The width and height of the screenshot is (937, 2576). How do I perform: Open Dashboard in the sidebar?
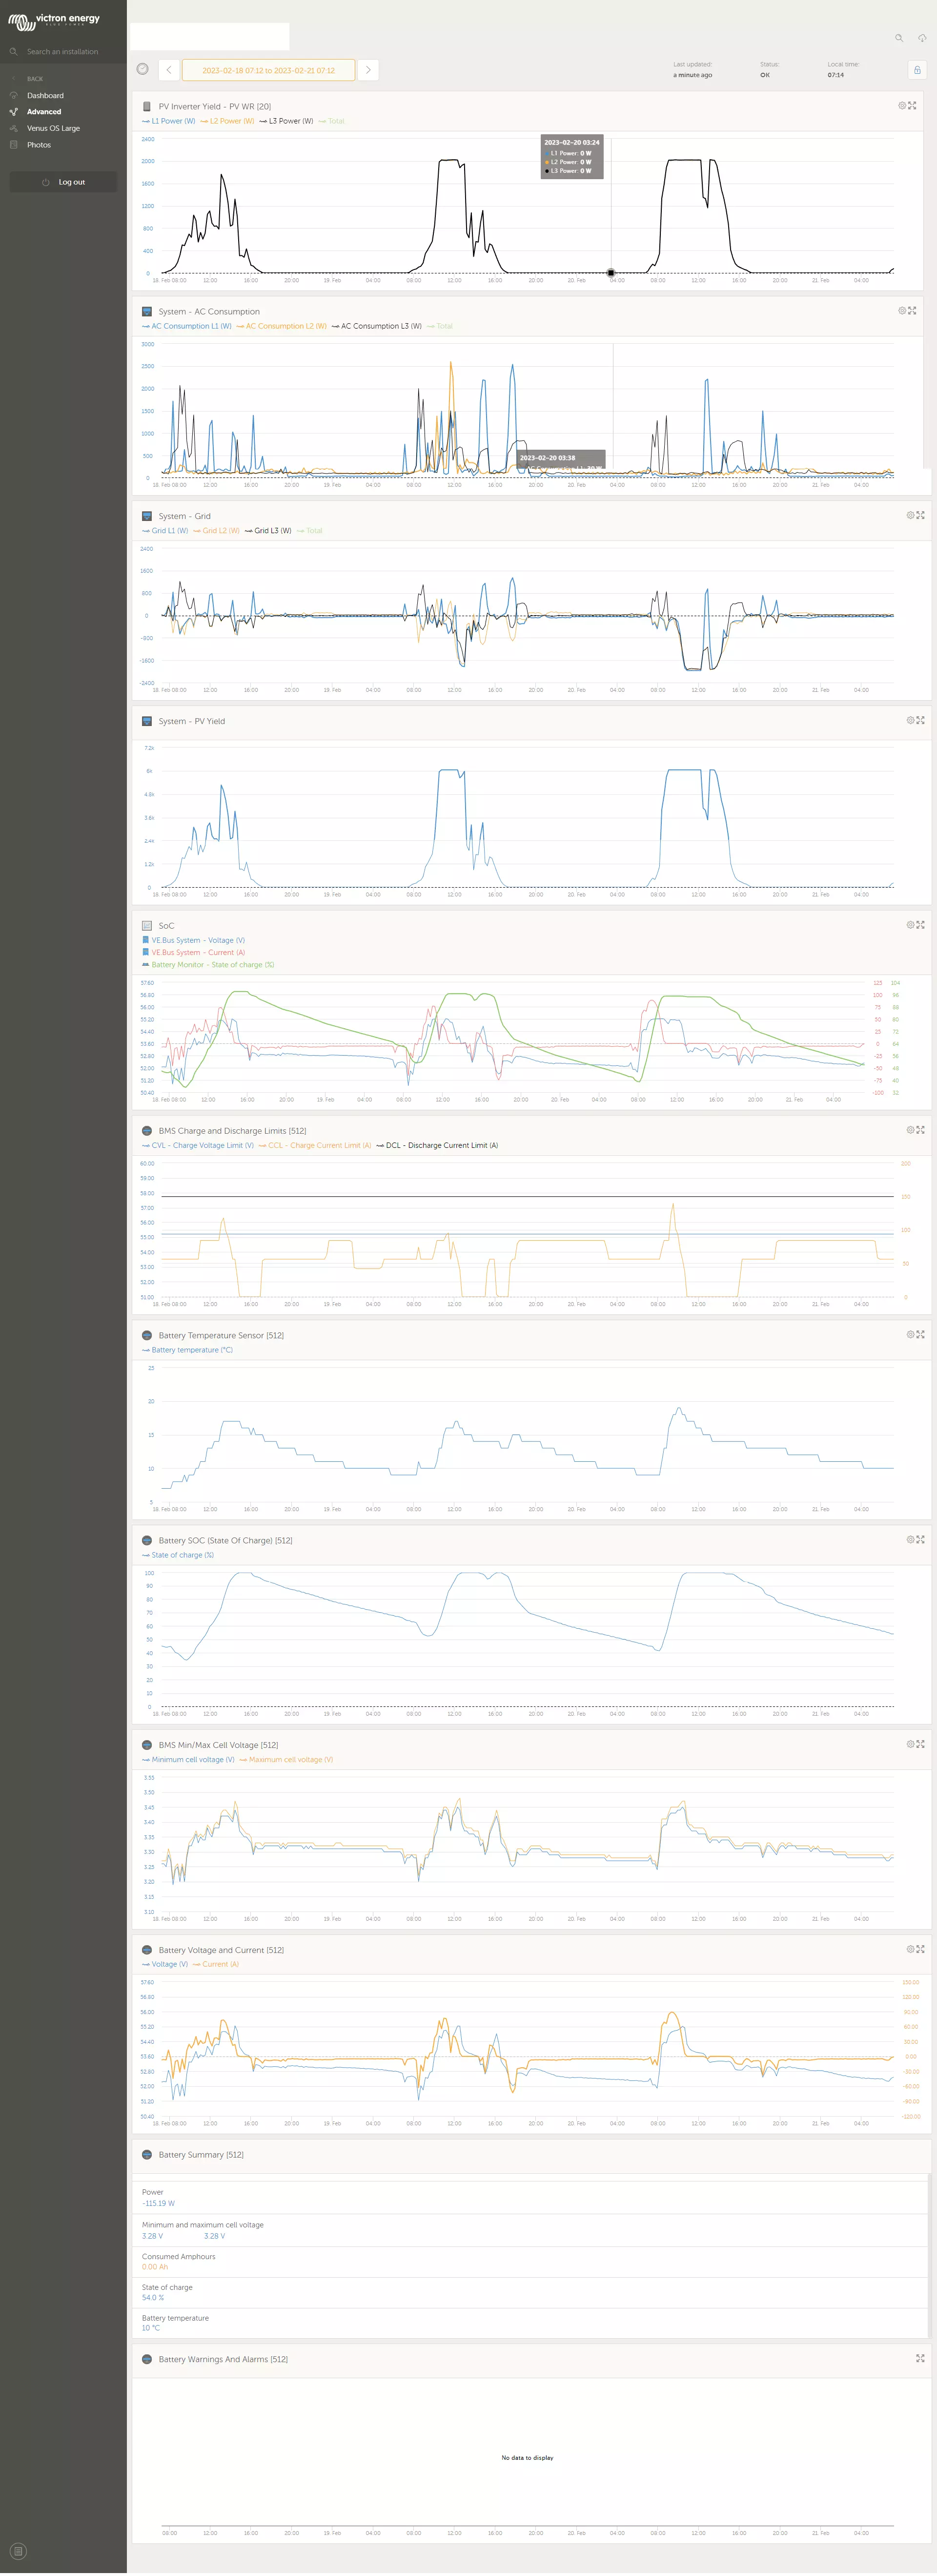point(45,95)
